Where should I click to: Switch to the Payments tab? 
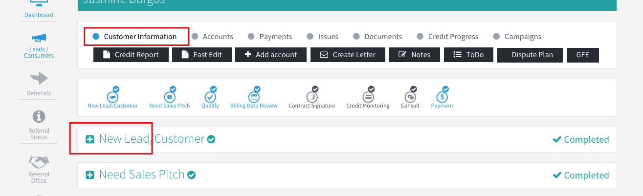coord(270,37)
